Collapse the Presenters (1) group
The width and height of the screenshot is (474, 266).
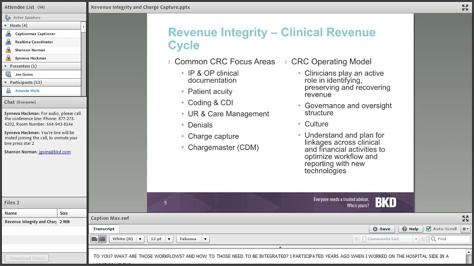coord(5,66)
